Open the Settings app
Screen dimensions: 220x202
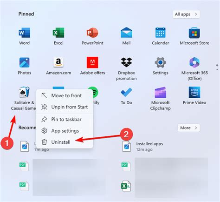tap(161, 66)
